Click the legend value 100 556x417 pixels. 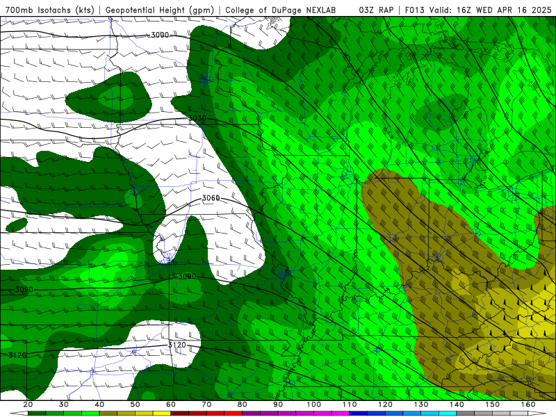(314, 404)
